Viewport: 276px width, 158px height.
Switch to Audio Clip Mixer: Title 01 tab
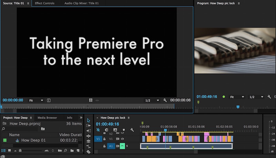click(x=81, y=3)
